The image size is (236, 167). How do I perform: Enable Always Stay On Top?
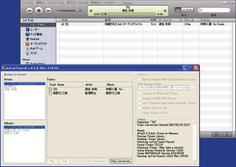pos(140,108)
